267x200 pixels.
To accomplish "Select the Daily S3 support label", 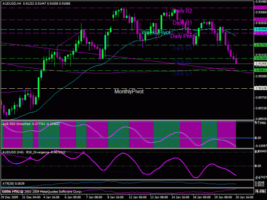I will (182, 73).
